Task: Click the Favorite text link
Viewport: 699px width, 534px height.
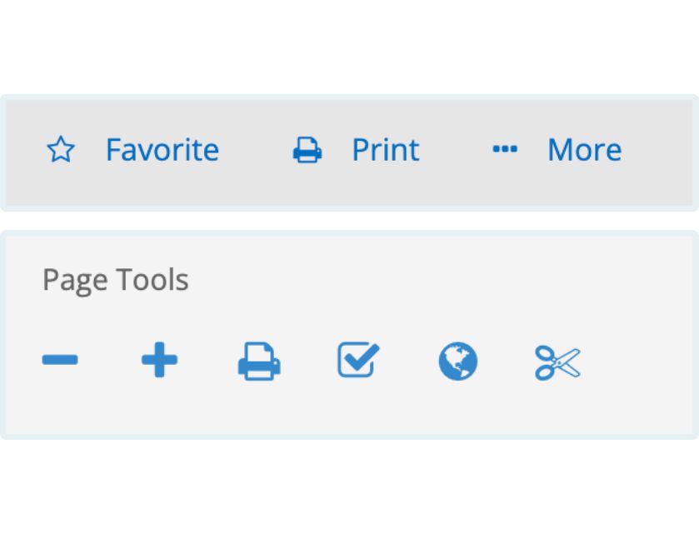Action: point(162,151)
